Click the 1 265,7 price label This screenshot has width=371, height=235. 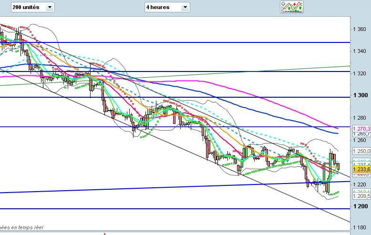point(361,134)
